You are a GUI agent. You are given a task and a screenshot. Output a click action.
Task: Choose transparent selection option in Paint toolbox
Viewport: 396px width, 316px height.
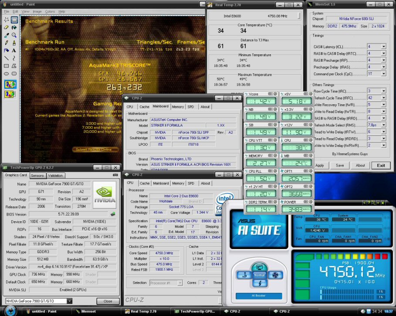[x=10, y=94]
